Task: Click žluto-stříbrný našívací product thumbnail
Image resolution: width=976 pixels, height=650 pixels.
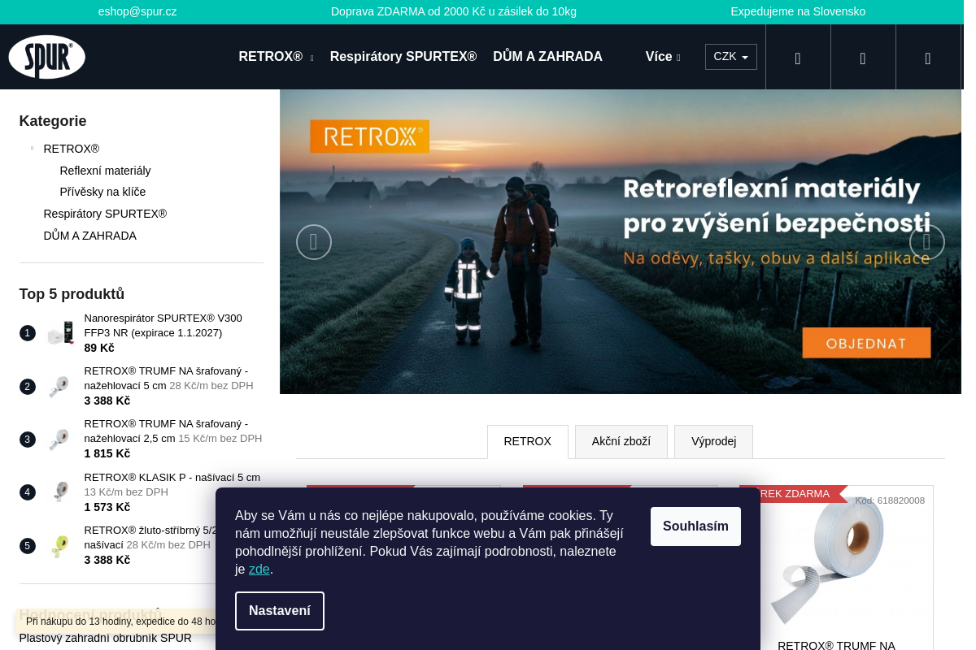Action: pyautogui.click(x=60, y=545)
